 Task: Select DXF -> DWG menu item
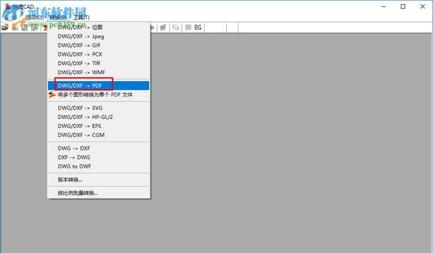tap(99, 157)
